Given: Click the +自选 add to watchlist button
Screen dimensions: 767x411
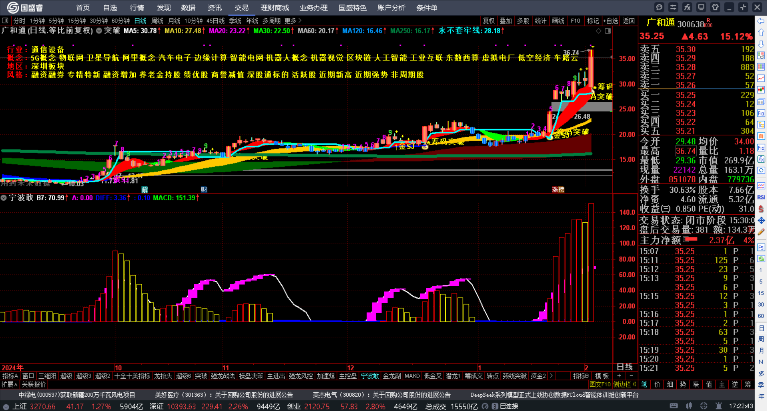Looking at the screenshot, I should pos(610,21).
